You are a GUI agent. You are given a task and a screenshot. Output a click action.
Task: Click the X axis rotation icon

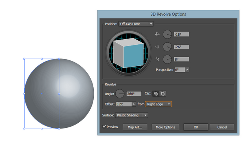[x=157, y=34]
